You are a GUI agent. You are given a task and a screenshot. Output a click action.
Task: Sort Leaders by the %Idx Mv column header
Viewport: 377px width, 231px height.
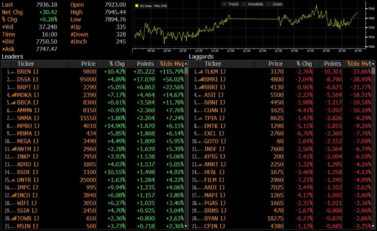coord(172,64)
